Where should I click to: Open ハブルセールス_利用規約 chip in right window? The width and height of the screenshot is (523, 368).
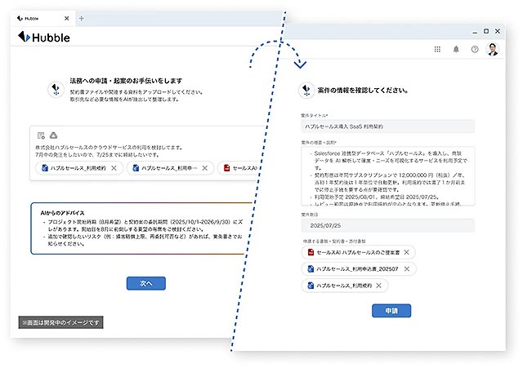[345, 286]
